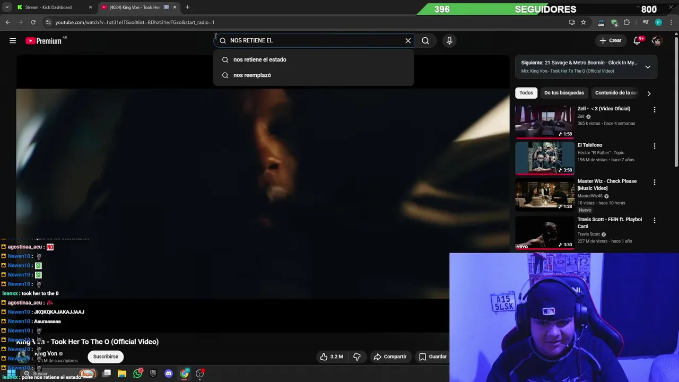Dislike the video
679x382 pixels.
[x=357, y=357]
